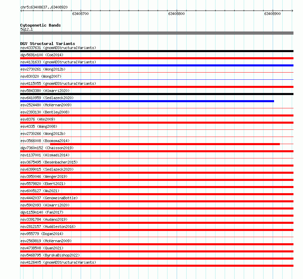Click nsv5902093 (Almarri2020) label
The height and width of the screenshot is (279, 303).
point(45,205)
